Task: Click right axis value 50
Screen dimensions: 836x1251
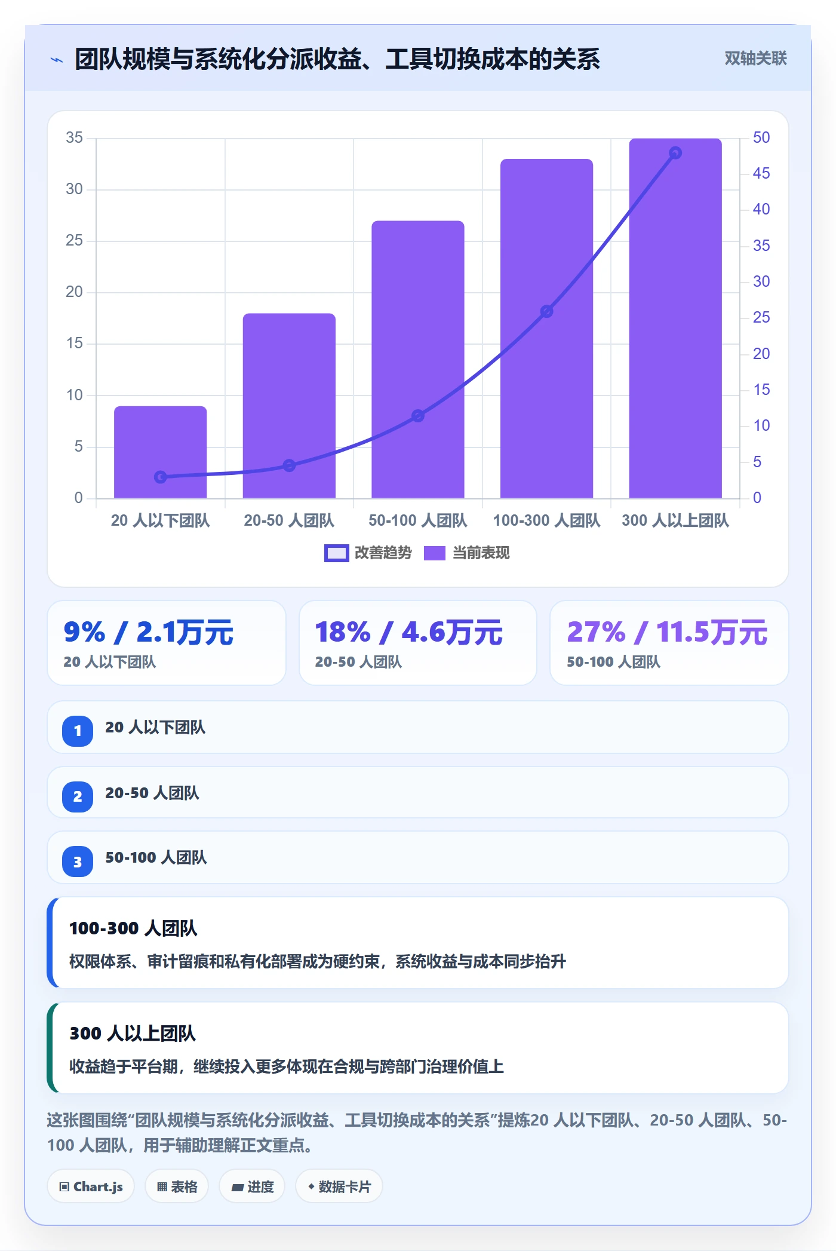Action: coord(761,137)
